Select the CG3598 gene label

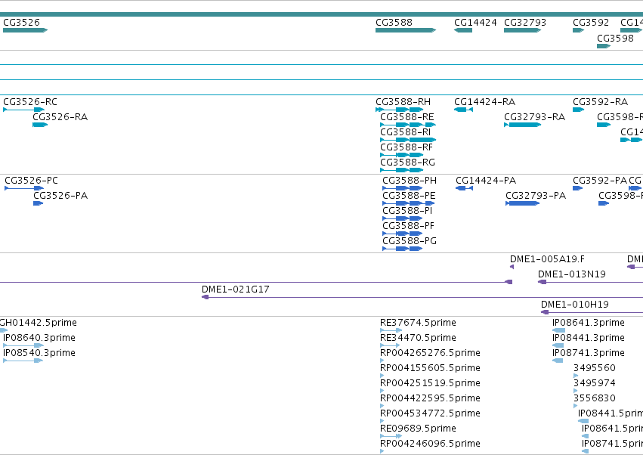point(615,38)
